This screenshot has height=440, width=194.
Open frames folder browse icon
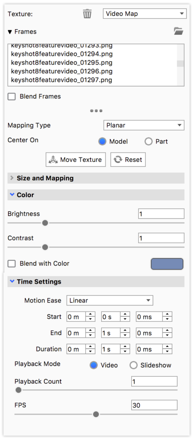pyautogui.click(x=179, y=31)
